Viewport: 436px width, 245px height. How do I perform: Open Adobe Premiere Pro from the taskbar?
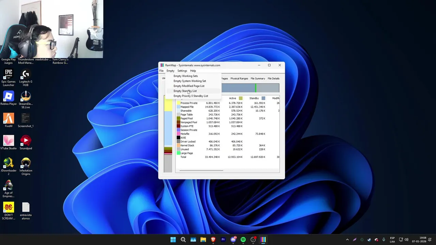pyautogui.click(x=223, y=240)
